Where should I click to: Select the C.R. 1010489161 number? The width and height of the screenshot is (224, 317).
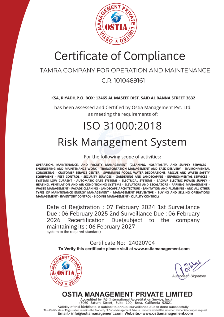(x=123, y=81)
